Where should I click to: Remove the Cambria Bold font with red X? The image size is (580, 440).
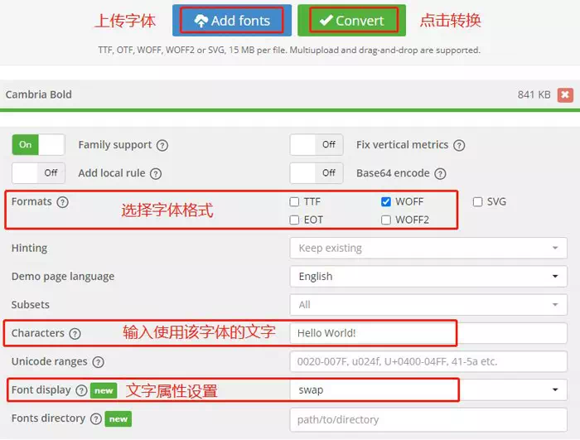click(x=565, y=95)
